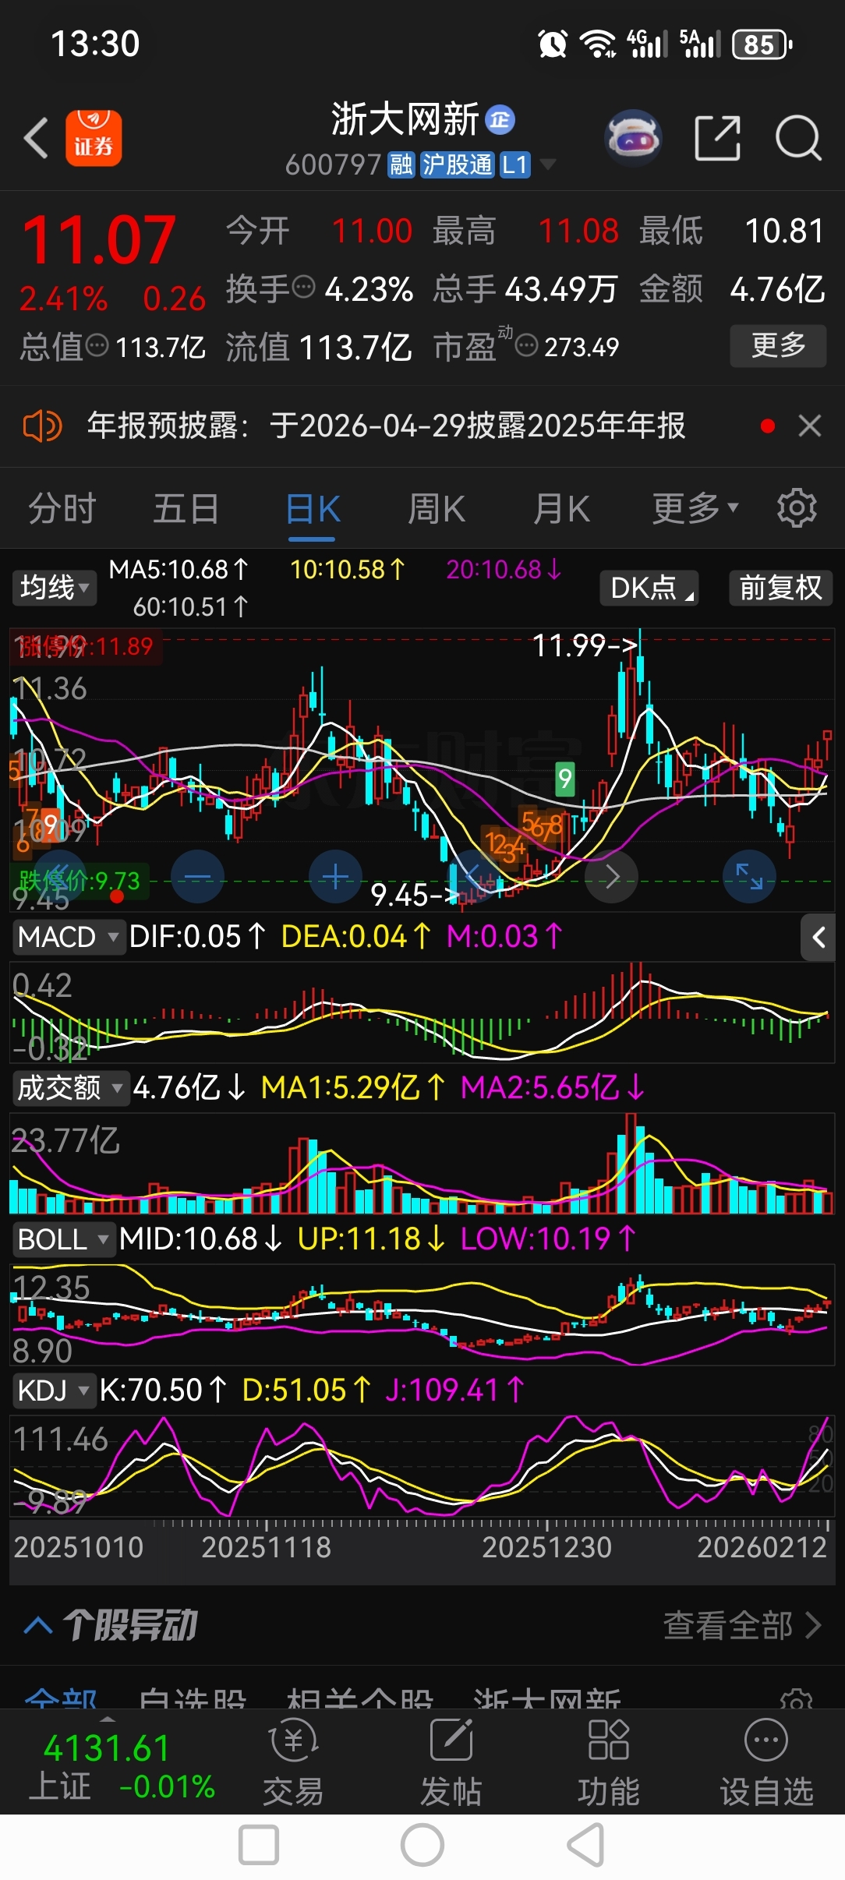
Task: Open the BOLL indicator dropdown
Action: coord(63,1239)
